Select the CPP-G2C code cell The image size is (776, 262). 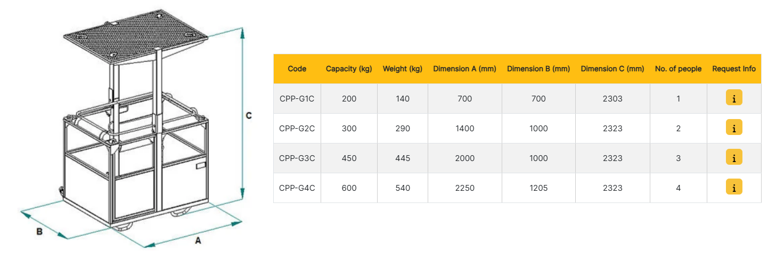pos(297,128)
